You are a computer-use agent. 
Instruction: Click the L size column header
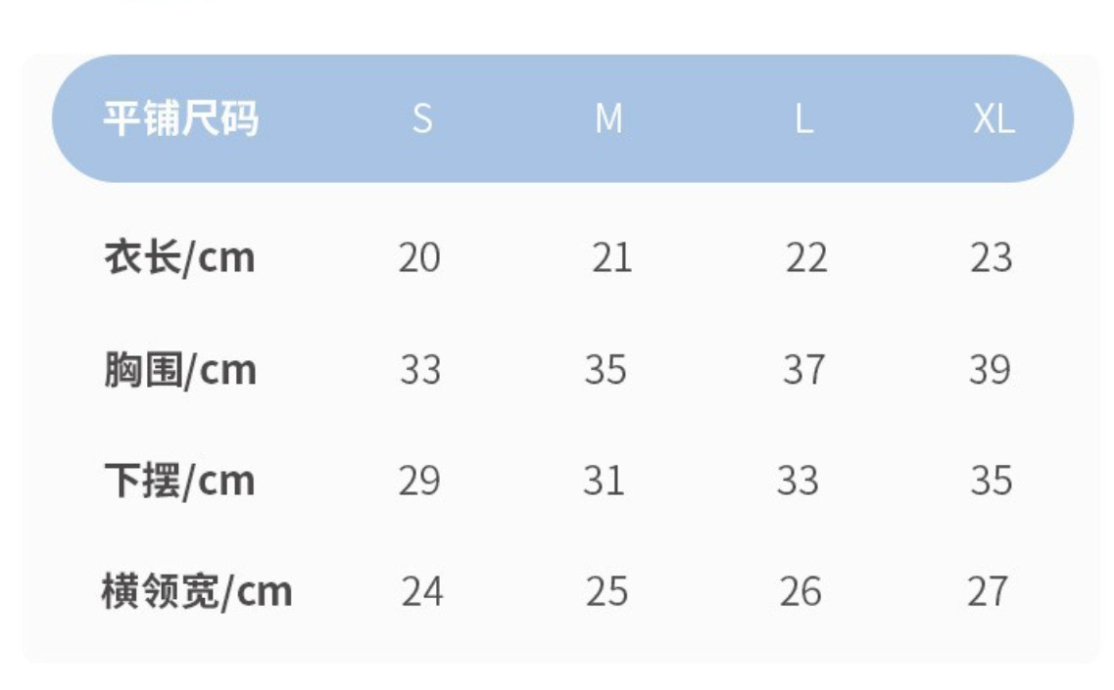point(803,119)
